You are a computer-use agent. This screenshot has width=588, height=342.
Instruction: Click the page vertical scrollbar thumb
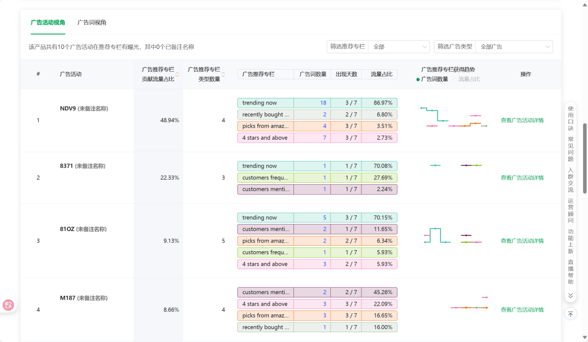point(585,158)
